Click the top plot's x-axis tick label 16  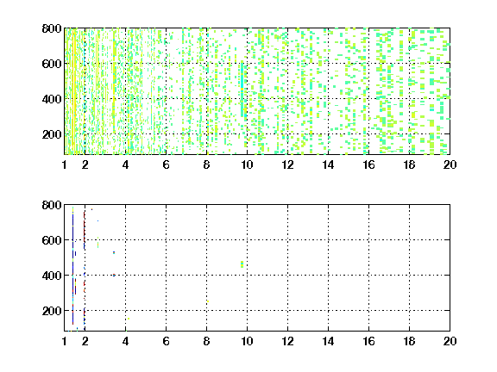[x=368, y=164]
